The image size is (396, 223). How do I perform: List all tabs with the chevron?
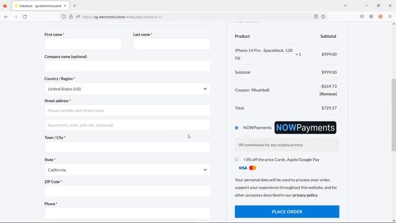point(345,6)
